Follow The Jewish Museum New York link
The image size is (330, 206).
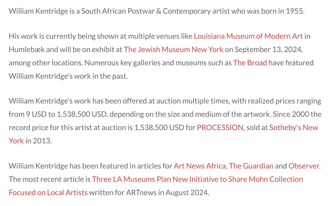[x=174, y=49]
